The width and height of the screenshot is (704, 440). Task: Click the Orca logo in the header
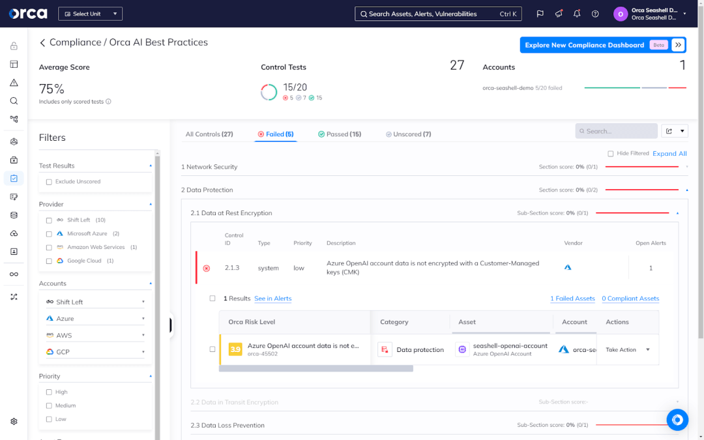pyautogui.click(x=28, y=14)
